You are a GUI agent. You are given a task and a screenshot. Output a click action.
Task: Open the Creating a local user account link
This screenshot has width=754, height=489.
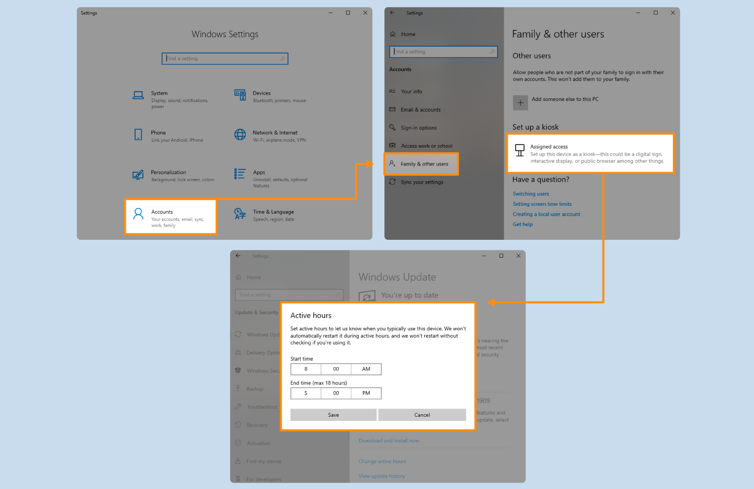click(x=546, y=214)
